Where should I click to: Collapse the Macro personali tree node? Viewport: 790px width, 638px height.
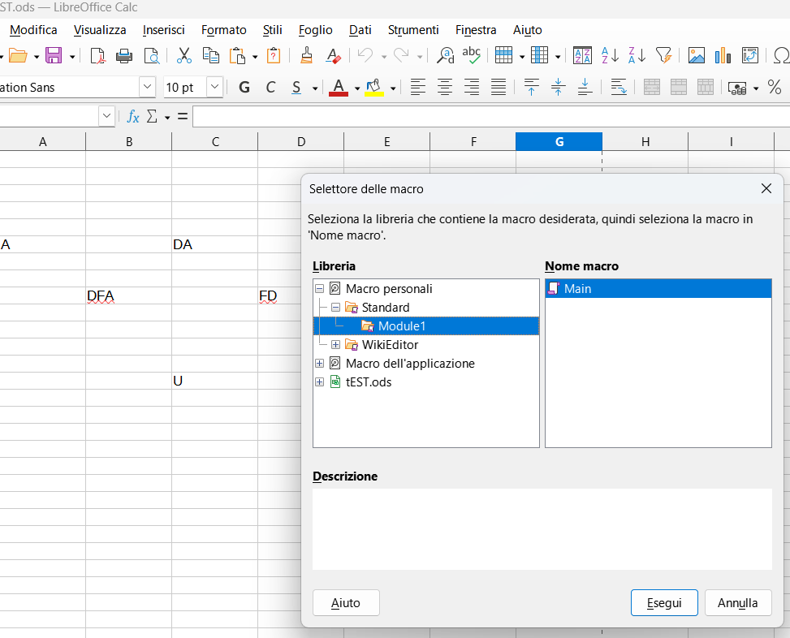point(319,289)
